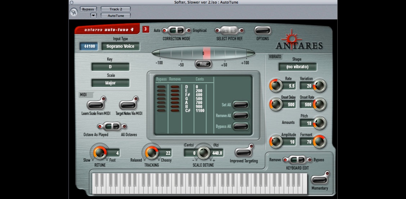Open the AutoTune plugin menu in header
The image size is (406, 199).
tap(116, 16)
